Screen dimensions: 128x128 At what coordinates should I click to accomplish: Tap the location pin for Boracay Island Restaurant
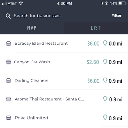pyautogui.click(x=105, y=43)
